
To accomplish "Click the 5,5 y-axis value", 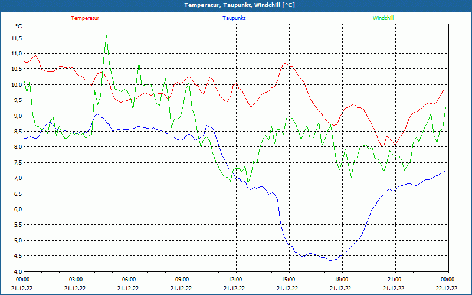I will tap(18, 225).
